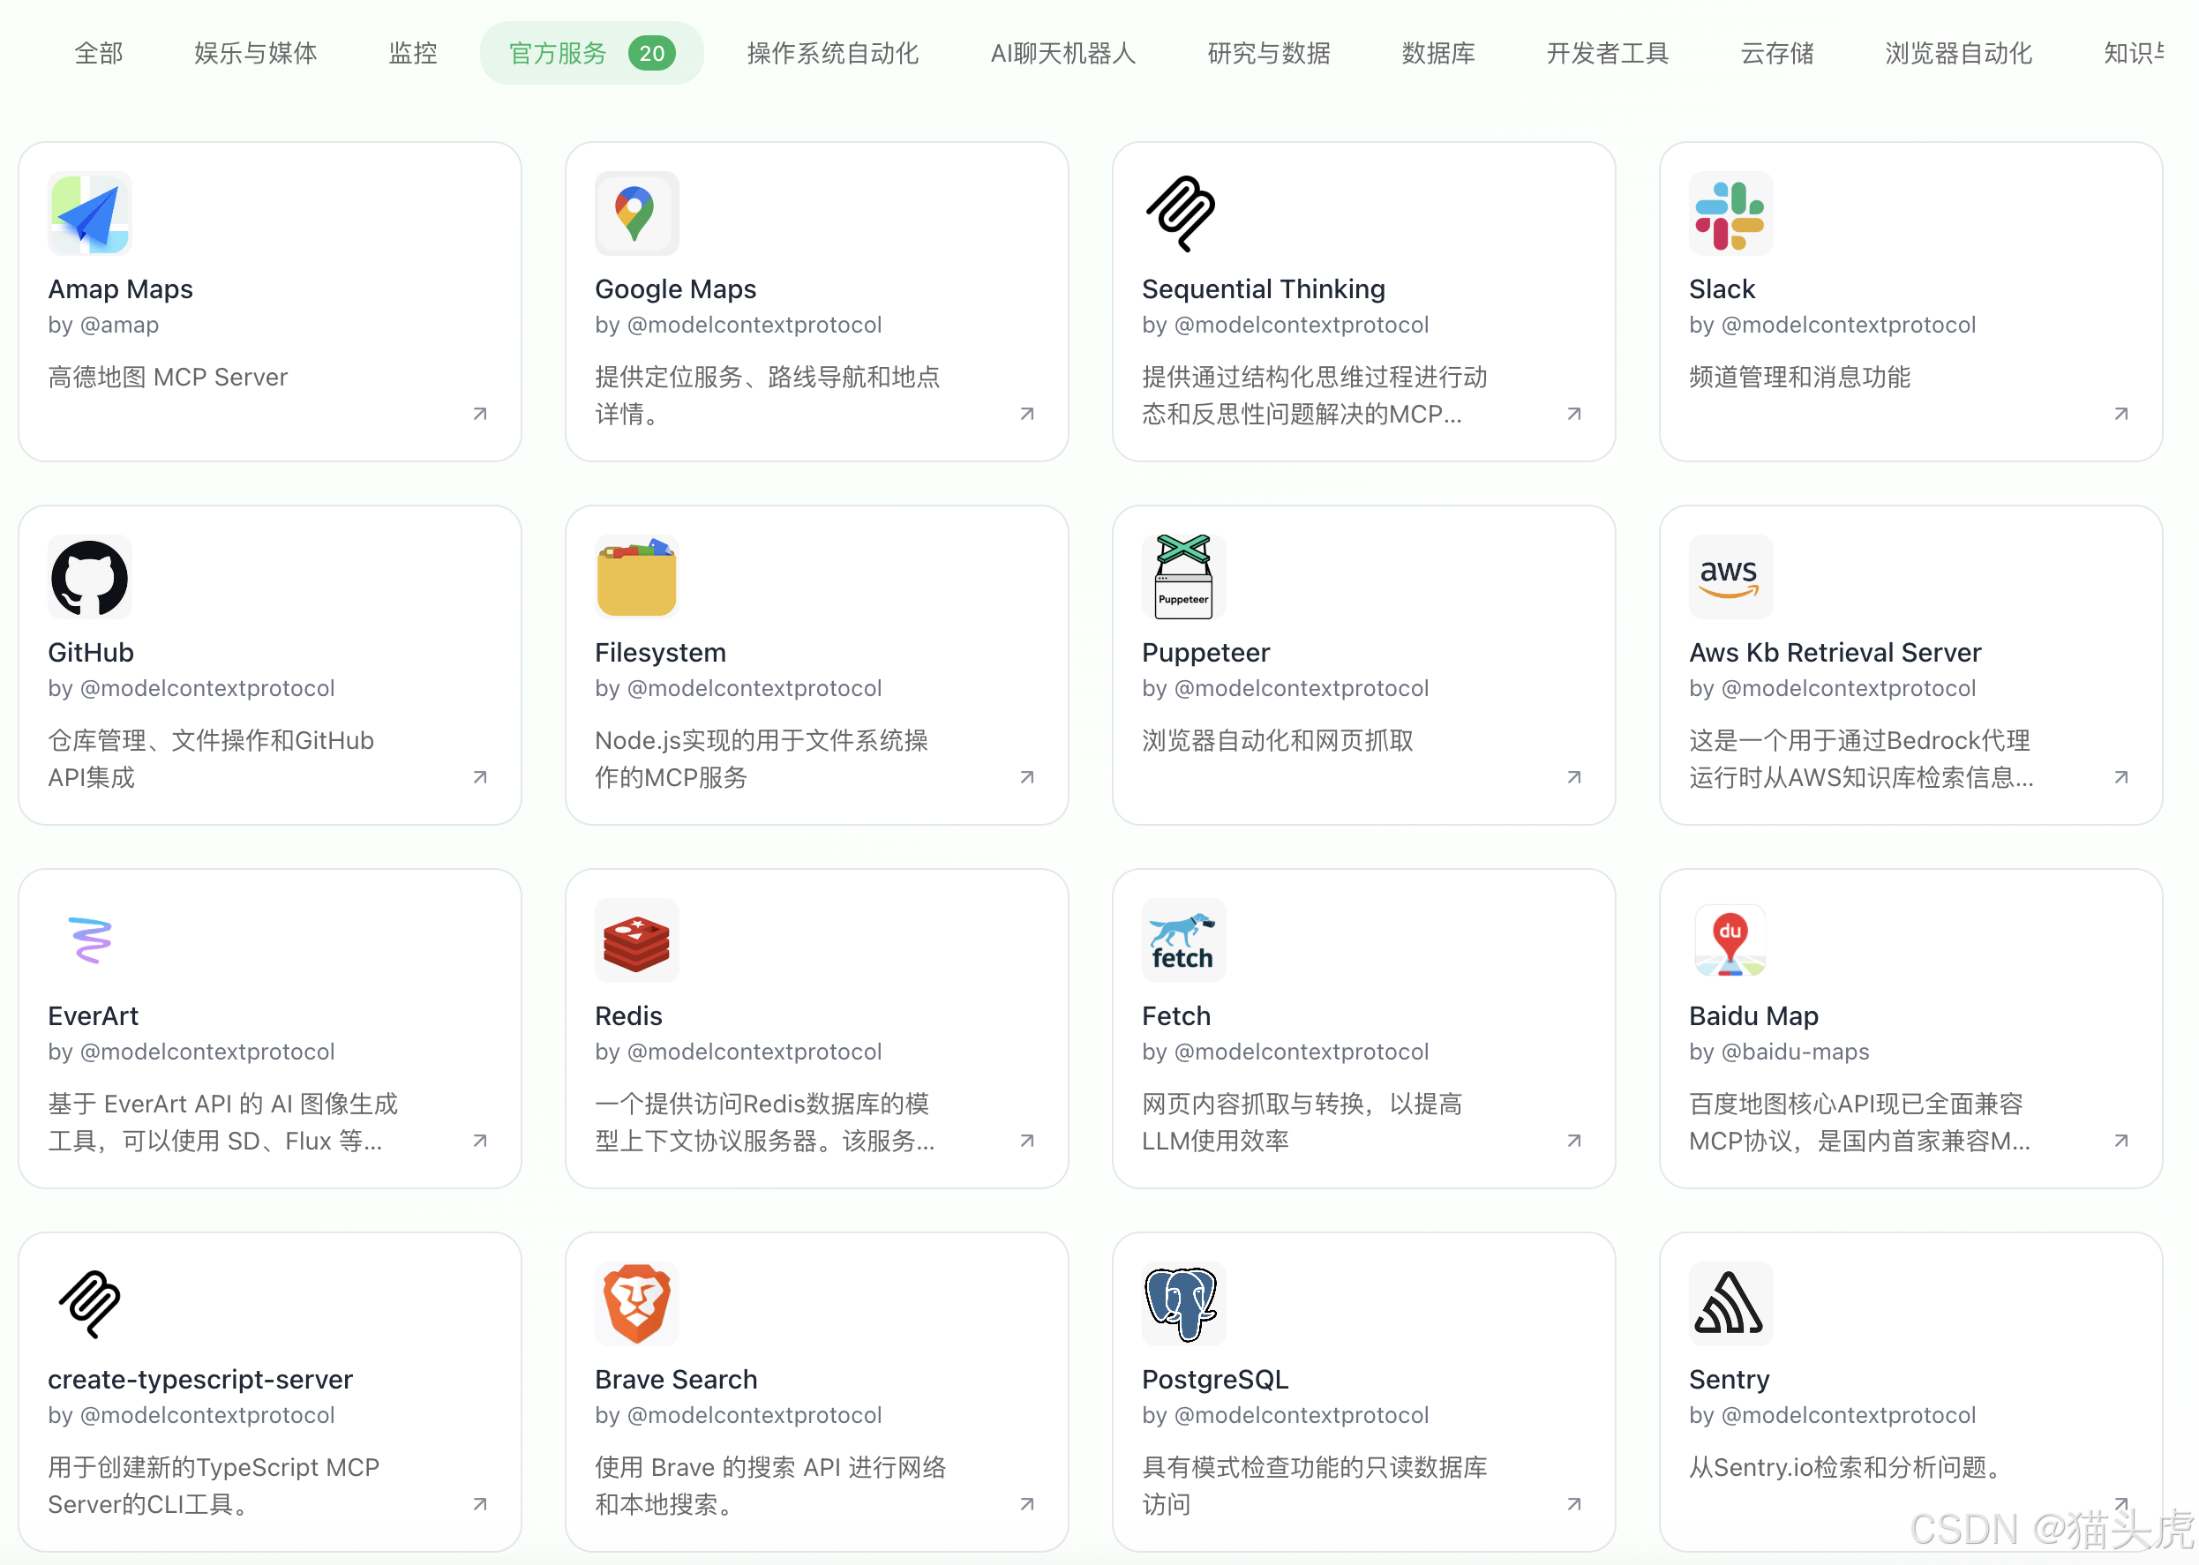This screenshot has width=2199, height=1565.
Task: Open the Baidu Map card title
Action: 1752,1015
